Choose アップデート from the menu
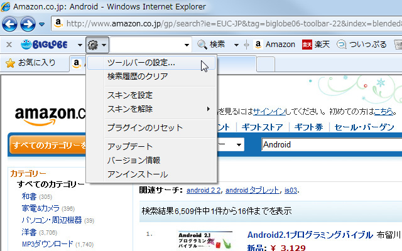Image resolution: width=402 pixels, height=251 pixels. (151, 146)
